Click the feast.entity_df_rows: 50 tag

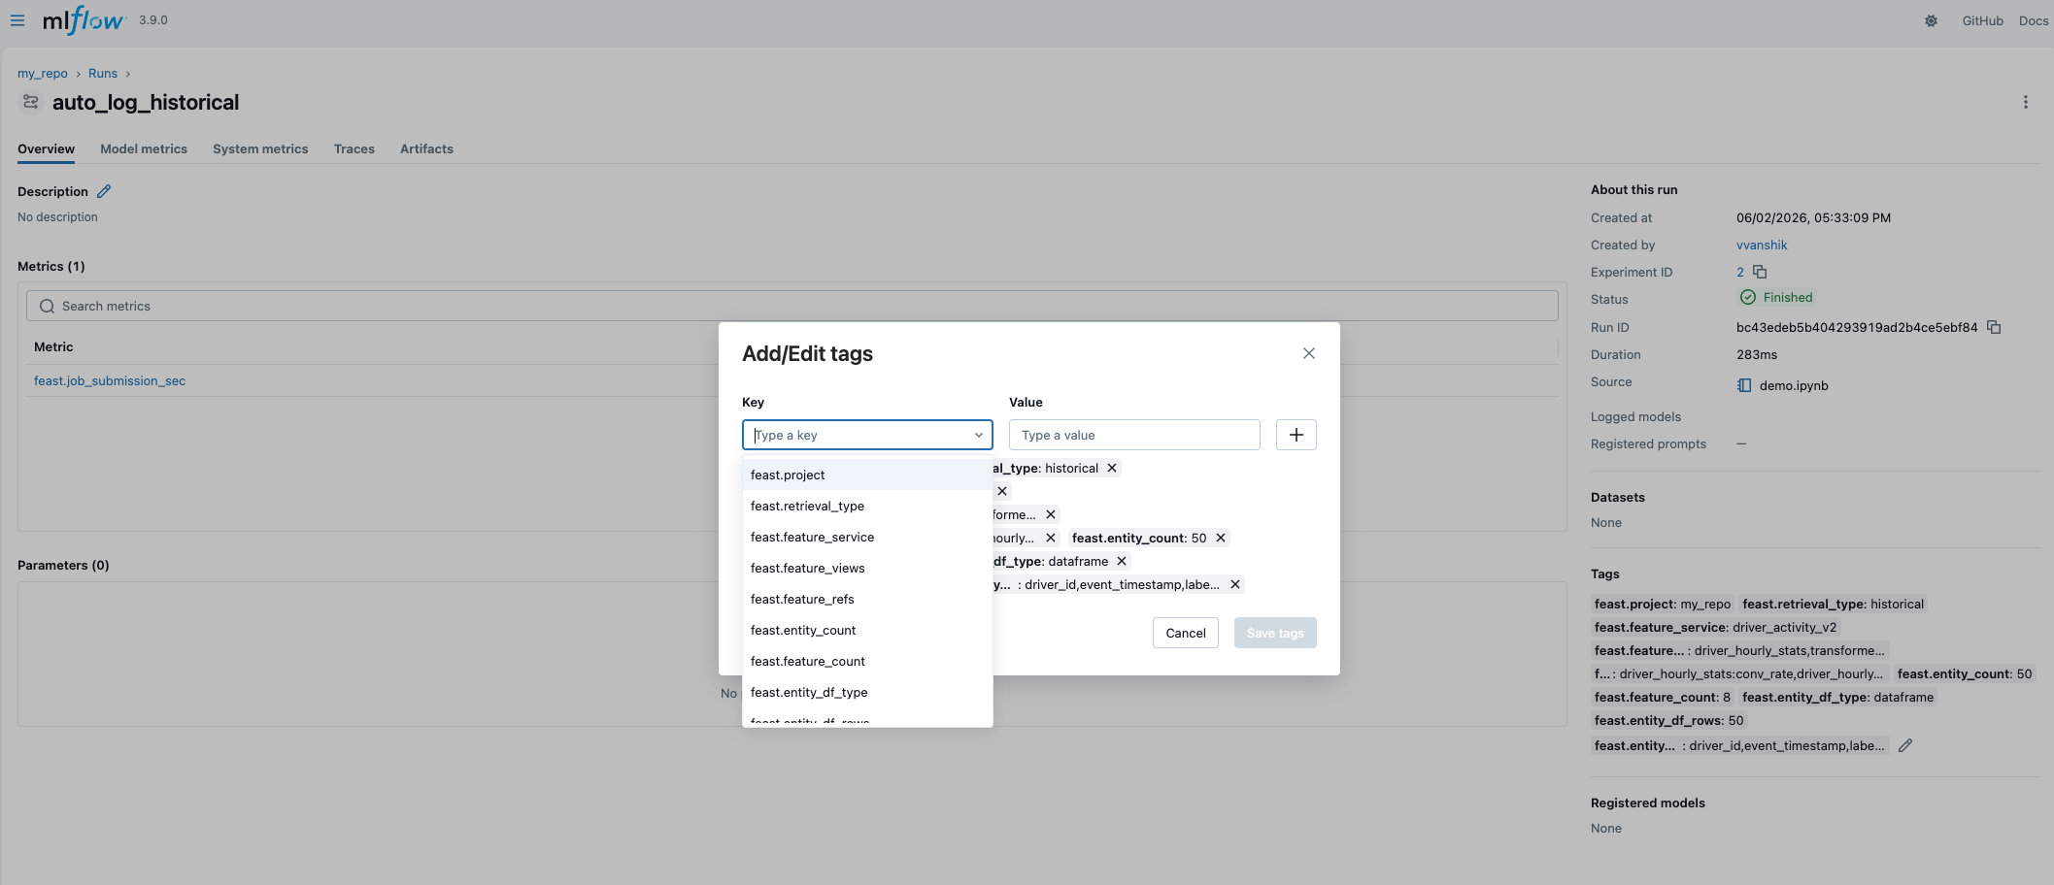1668,721
